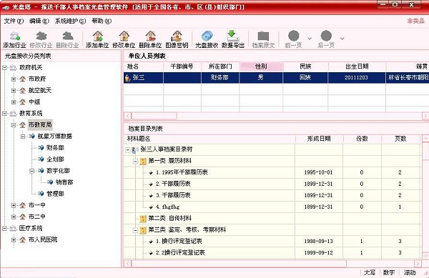Expand the 市二中 tree node
The image size is (429, 278).
coord(14,217)
